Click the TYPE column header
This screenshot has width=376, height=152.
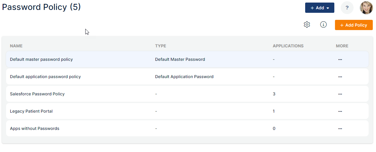[x=161, y=46]
